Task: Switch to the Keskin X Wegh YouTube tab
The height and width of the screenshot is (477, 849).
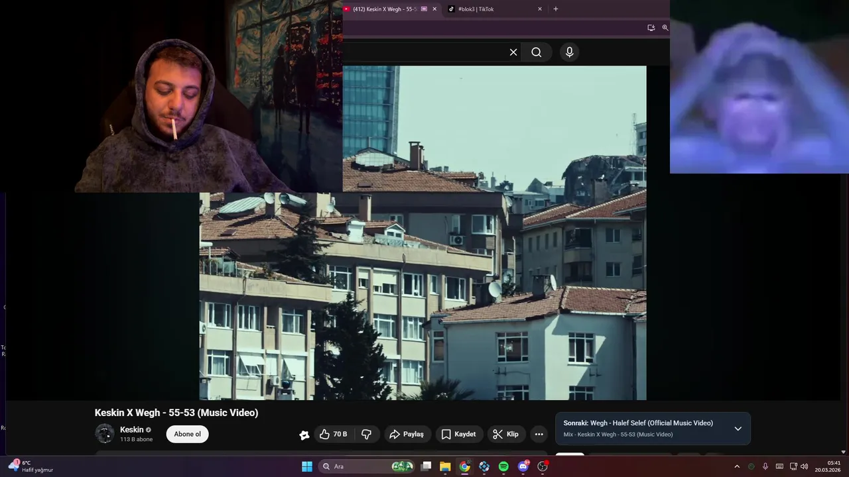Action: [x=390, y=9]
